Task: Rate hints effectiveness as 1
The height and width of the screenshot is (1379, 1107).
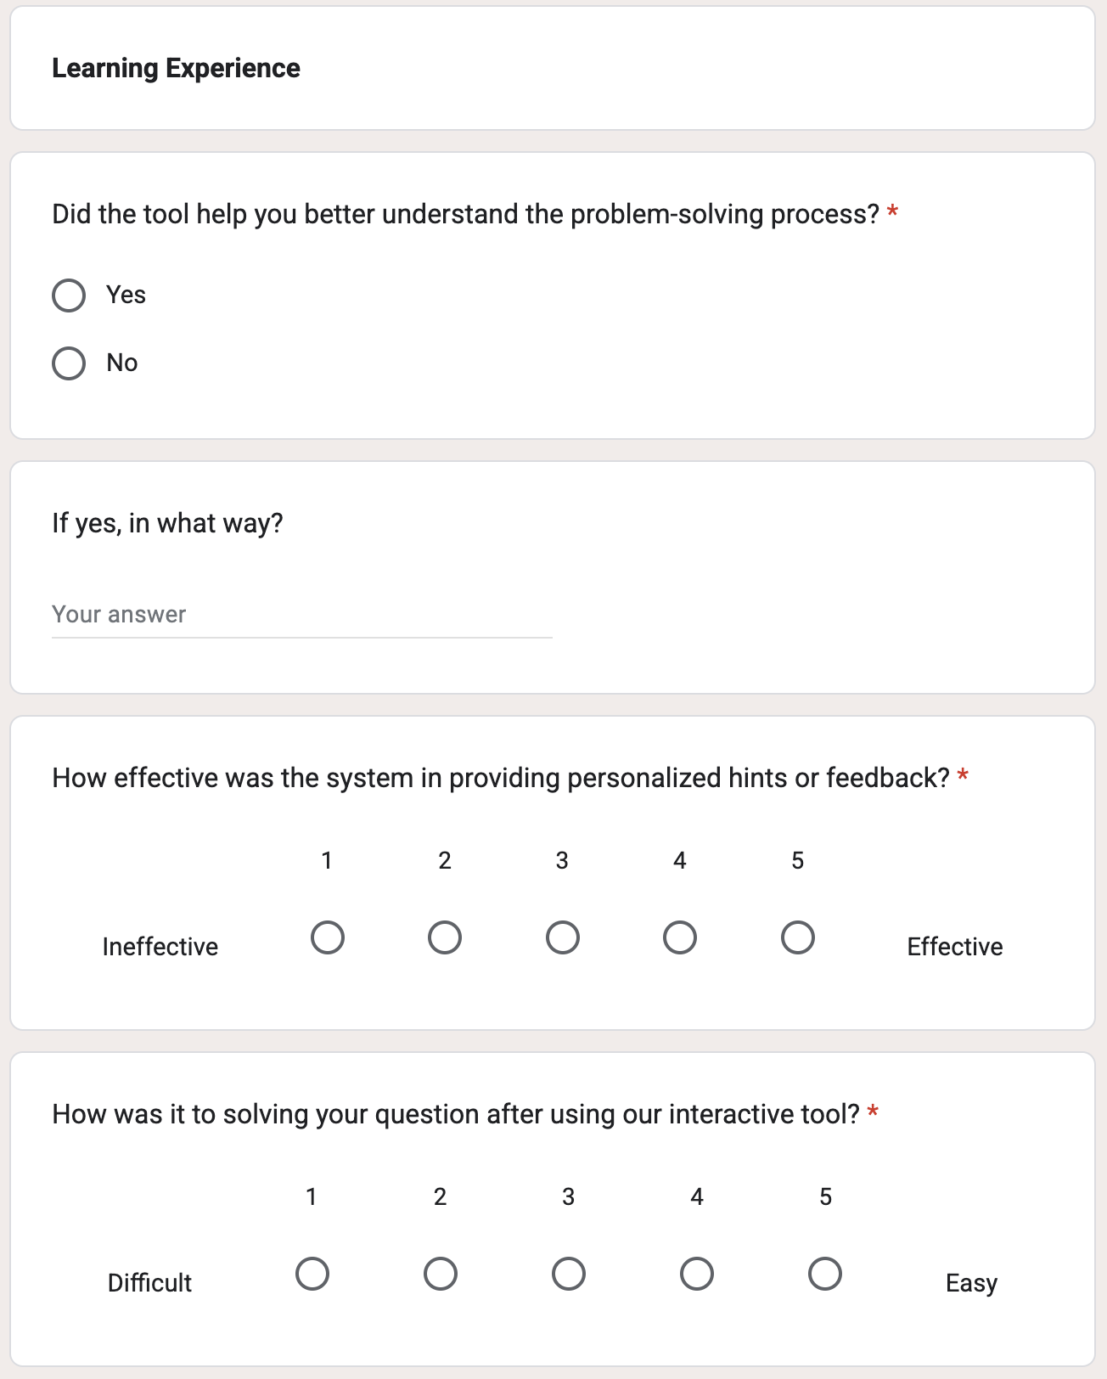Action: point(328,938)
